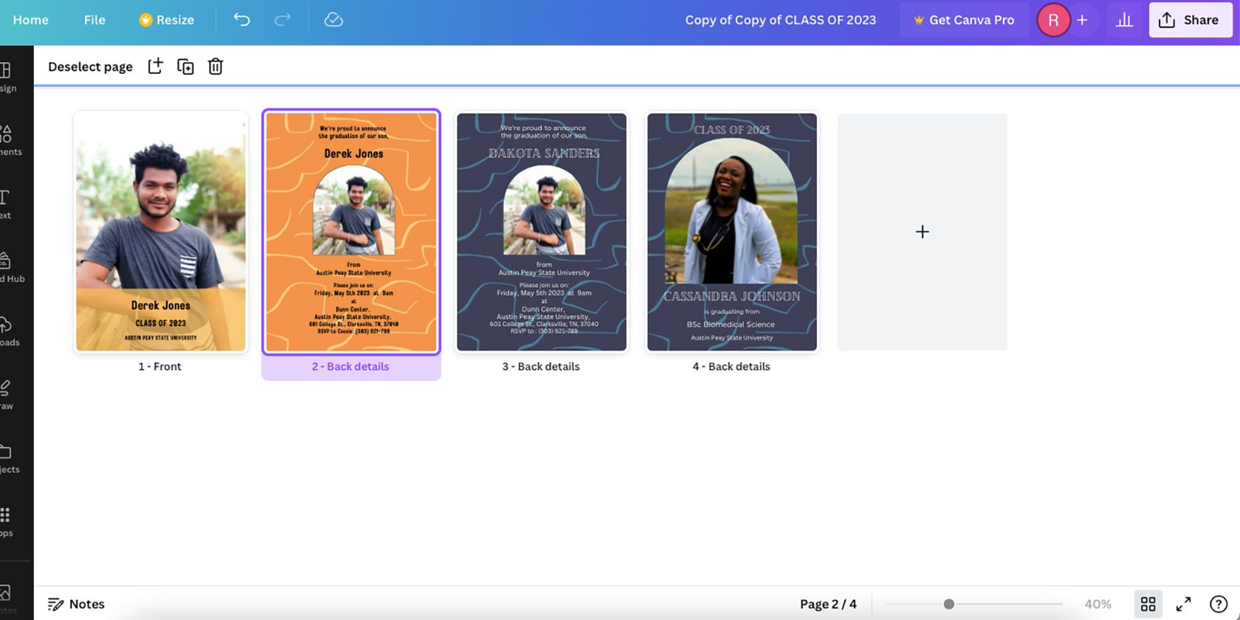This screenshot has height=620, width=1240.
Task: Open the Brand Hub sidebar panel
Action: pyautogui.click(x=12, y=268)
